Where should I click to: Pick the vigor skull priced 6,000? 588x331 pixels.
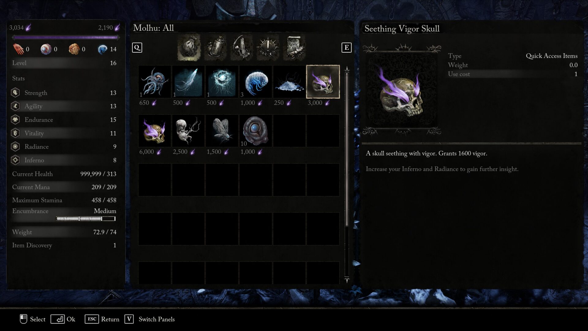pos(155,131)
